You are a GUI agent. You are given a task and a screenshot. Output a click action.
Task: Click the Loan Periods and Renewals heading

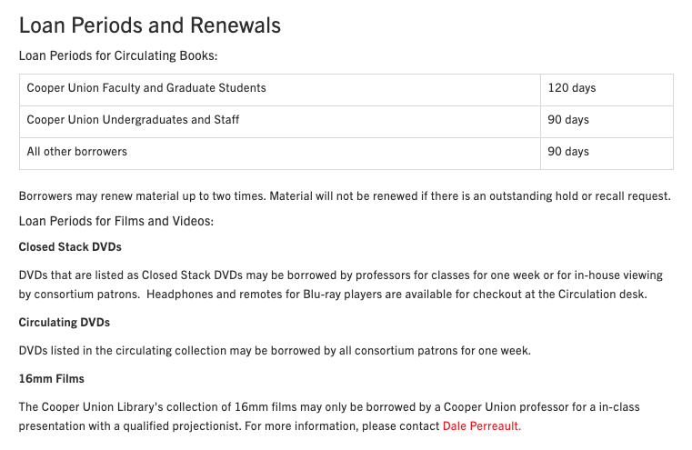pos(150,25)
